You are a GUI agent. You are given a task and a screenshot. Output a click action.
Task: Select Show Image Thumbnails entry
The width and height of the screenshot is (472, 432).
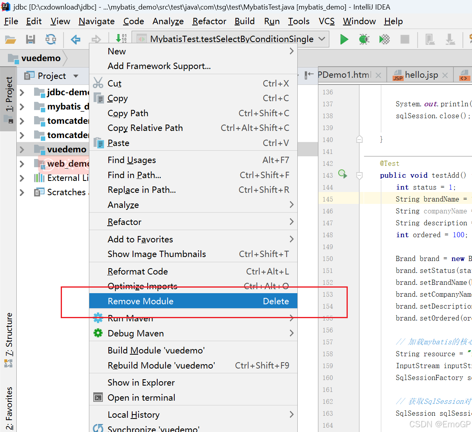point(193,254)
